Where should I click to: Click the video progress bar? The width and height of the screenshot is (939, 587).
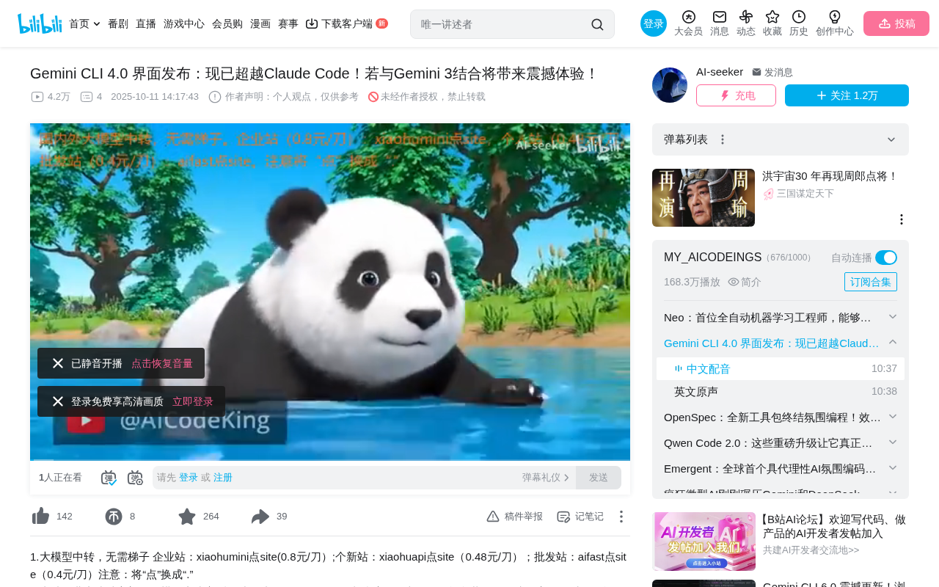coord(330,460)
